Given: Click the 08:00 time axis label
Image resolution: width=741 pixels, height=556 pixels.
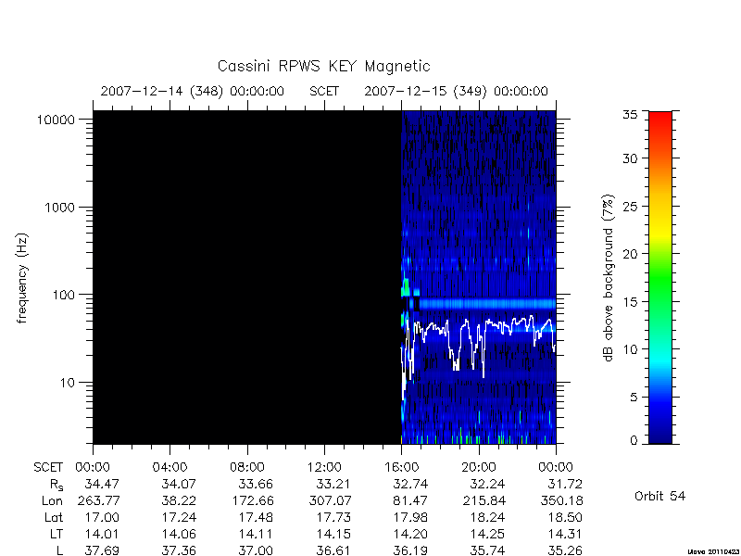Looking at the screenshot, I should 247,467.
